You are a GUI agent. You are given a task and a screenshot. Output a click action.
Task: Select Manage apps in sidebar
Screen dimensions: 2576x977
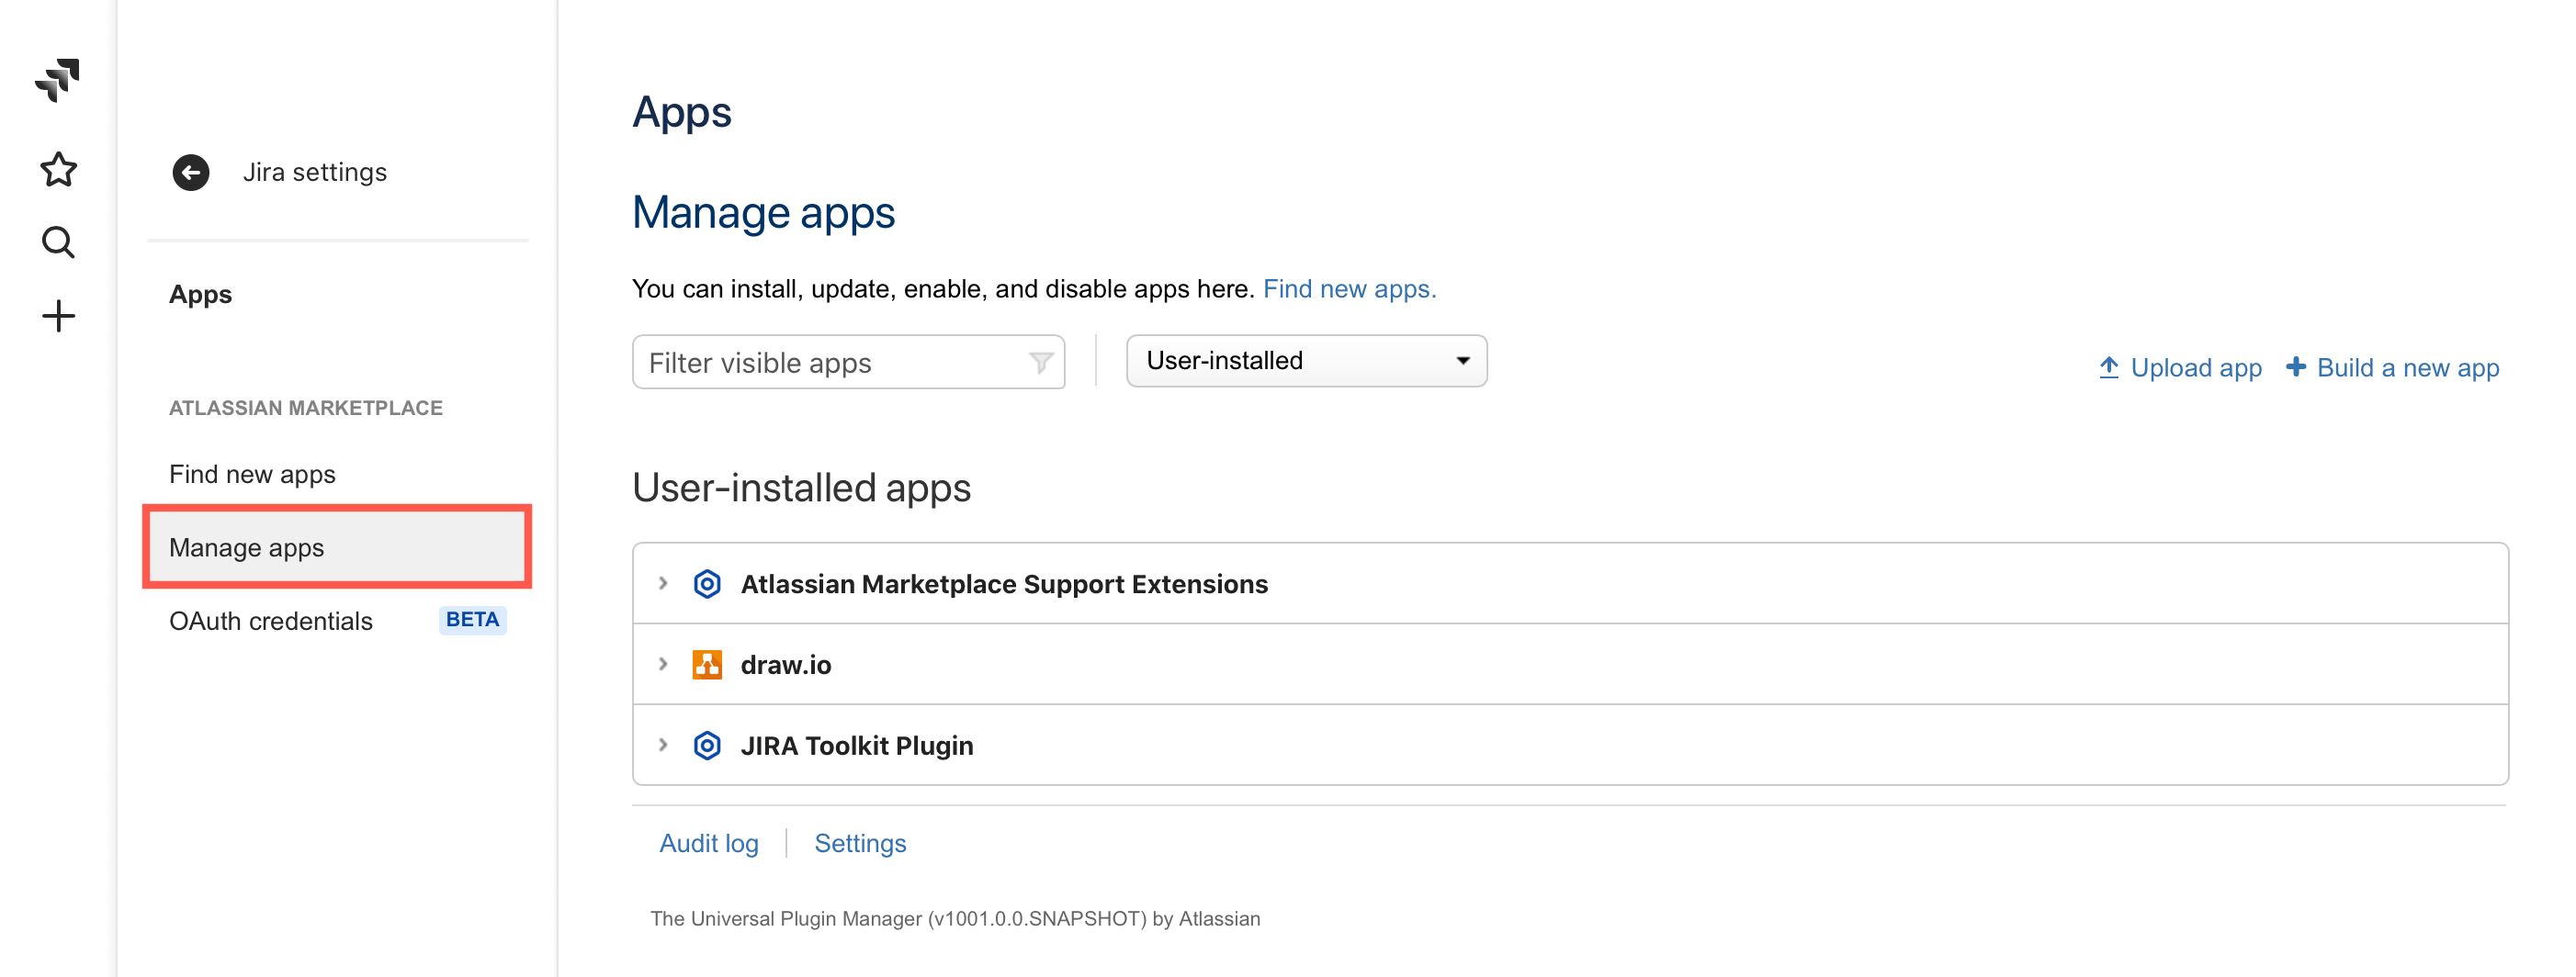(x=247, y=548)
